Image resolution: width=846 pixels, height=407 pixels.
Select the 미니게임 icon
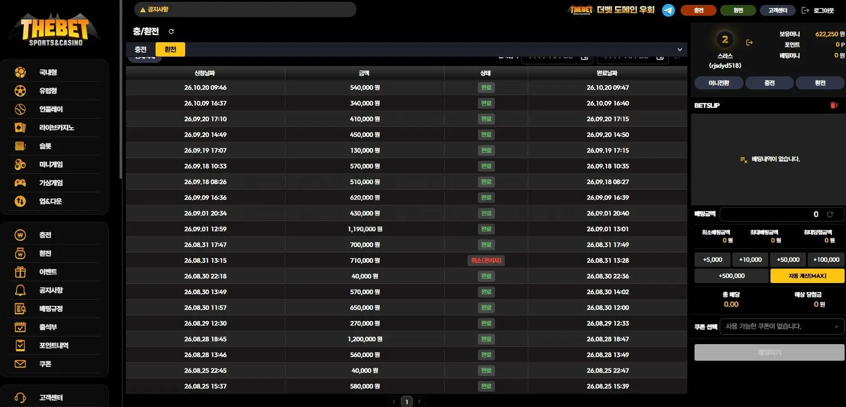20,164
